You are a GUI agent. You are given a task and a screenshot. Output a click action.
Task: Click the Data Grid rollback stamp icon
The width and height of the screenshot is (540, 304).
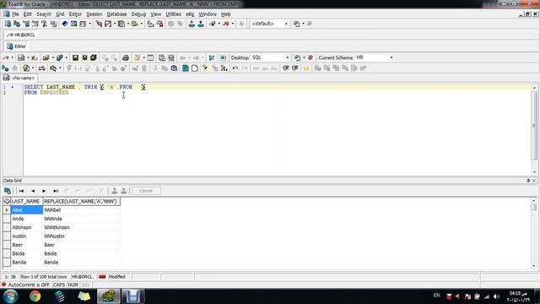[124, 191]
